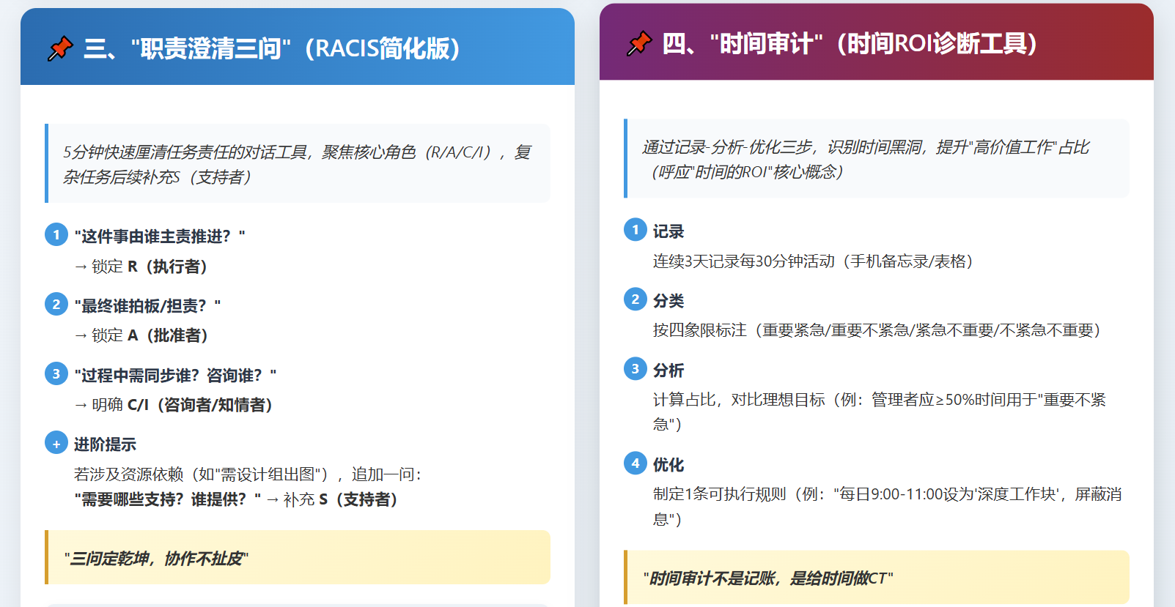This screenshot has height=607, width=1175.
Task: Click the "5分钟快速厘清任务责任" intro quote block
Action: pyautogui.click(x=298, y=164)
